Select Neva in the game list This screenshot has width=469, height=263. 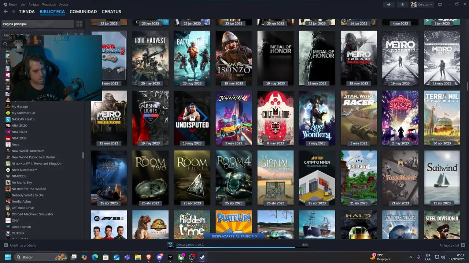15,144
